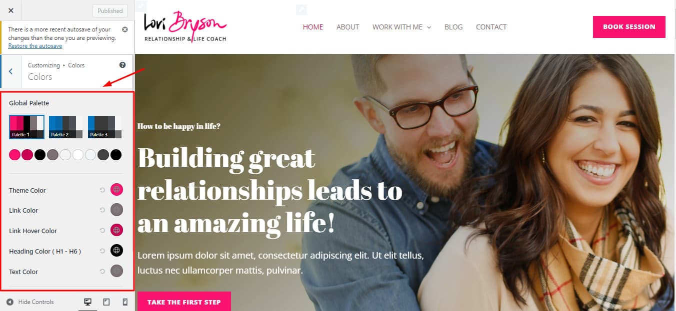Click the help question mark icon
The image size is (676, 311).
[x=122, y=65]
